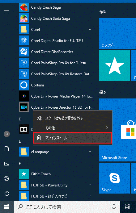Open Corel PaintShop Pro X9 Restore Data icon
This screenshot has height=213, width=136.
point(24,74)
